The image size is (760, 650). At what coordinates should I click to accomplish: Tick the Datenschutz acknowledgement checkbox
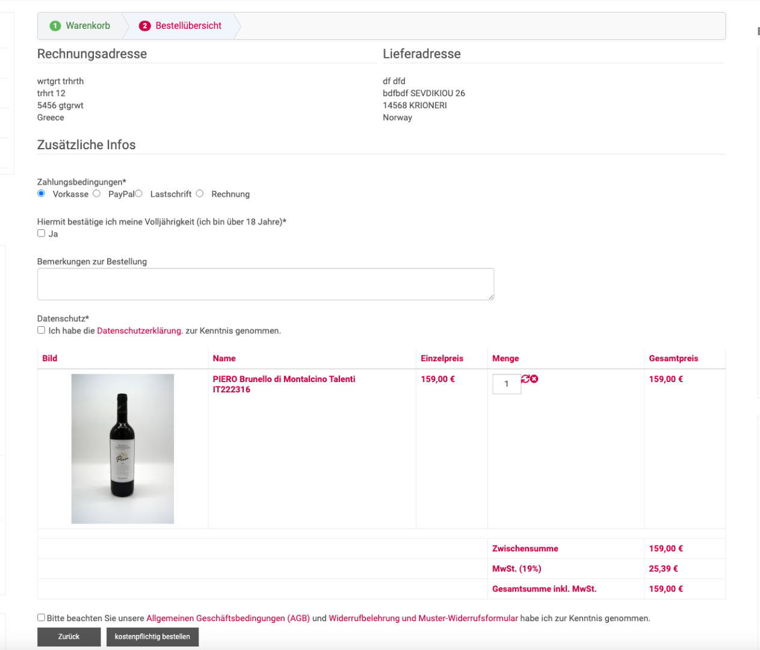click(42, 330)
